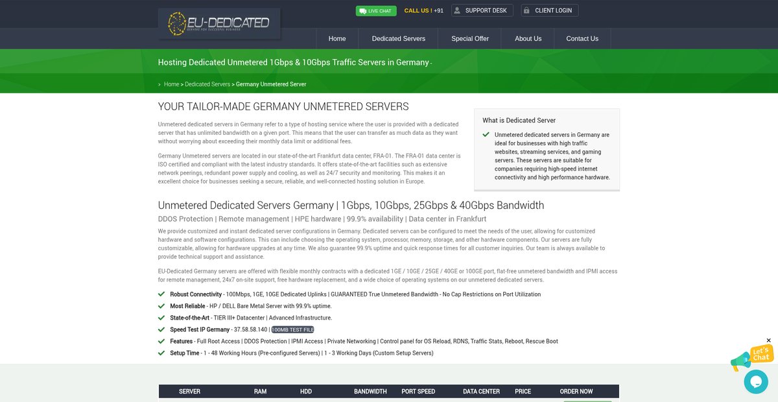Click the Hosting Dedicated Unmetered banner title
Image resolution: width=778 pixels, height=402 pixels.
294,62
